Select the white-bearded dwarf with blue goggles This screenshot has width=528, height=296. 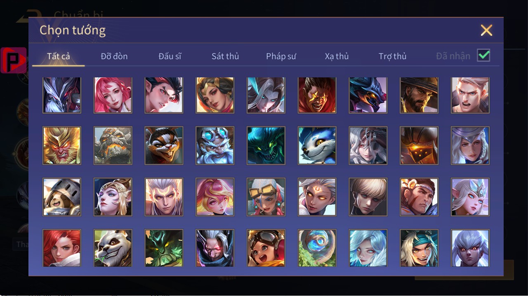[x=215, y=146]
